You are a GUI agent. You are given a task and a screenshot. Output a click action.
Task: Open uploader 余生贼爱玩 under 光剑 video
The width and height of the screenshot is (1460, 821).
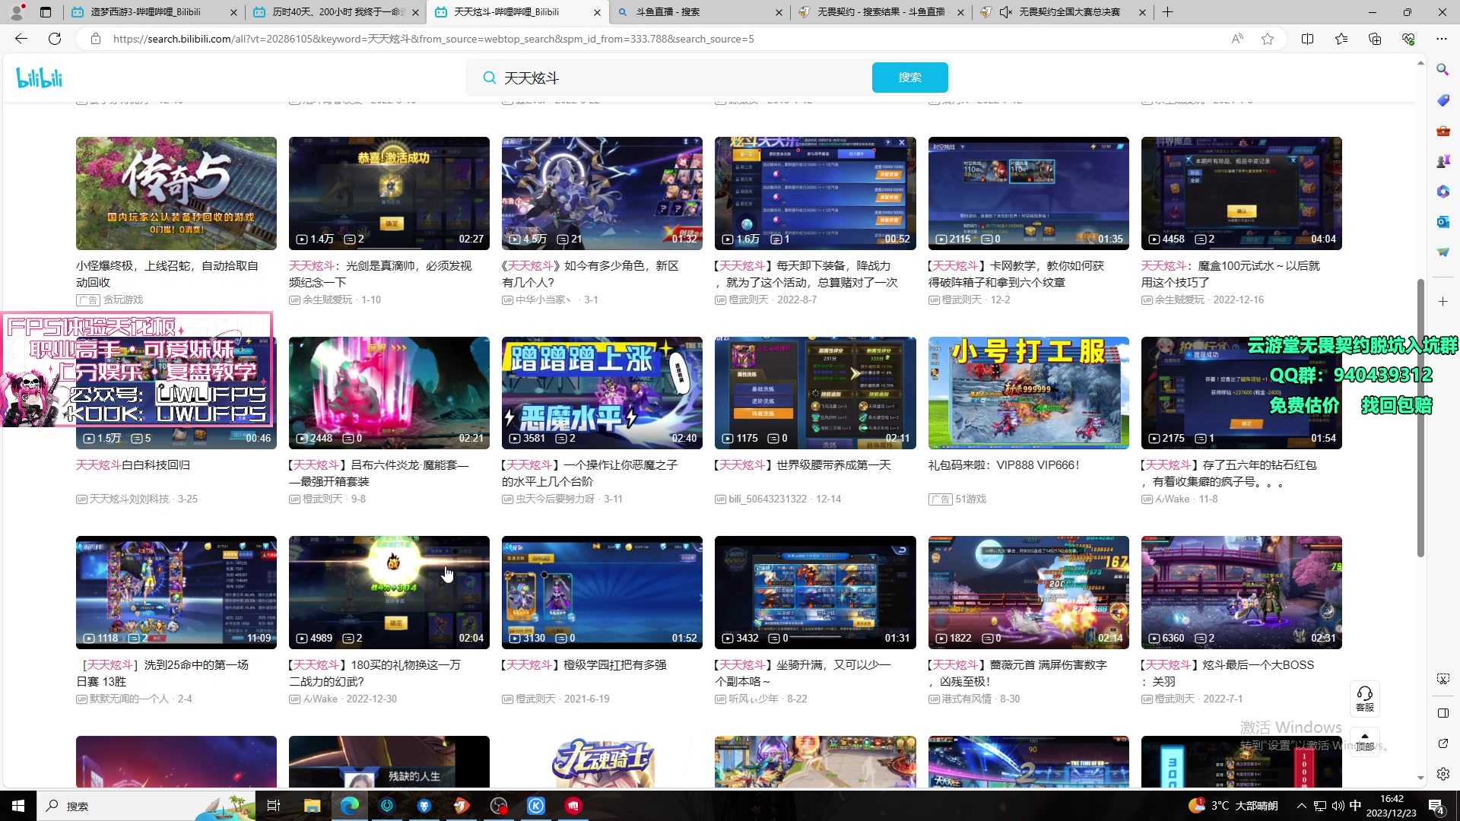click(x=327, y=300)
